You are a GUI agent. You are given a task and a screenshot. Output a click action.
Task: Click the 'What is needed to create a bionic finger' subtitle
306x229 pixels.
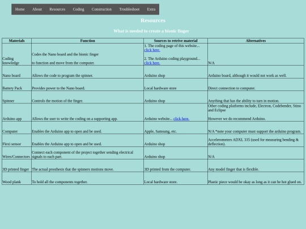151,31
